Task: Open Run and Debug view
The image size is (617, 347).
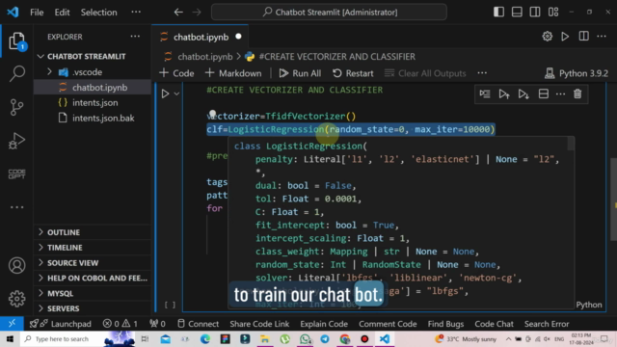Action: pos(17,141)
